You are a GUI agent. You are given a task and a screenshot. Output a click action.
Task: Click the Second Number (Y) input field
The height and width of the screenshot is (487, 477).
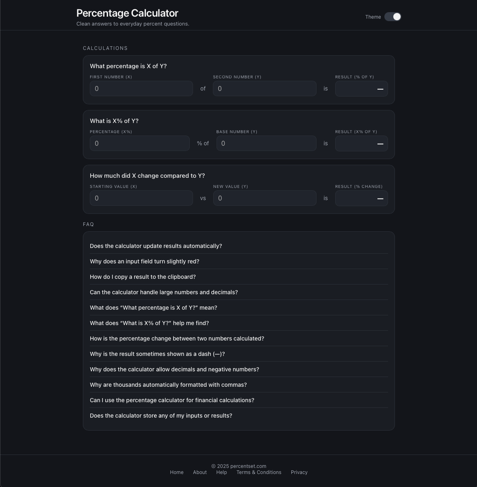point(265,88)
